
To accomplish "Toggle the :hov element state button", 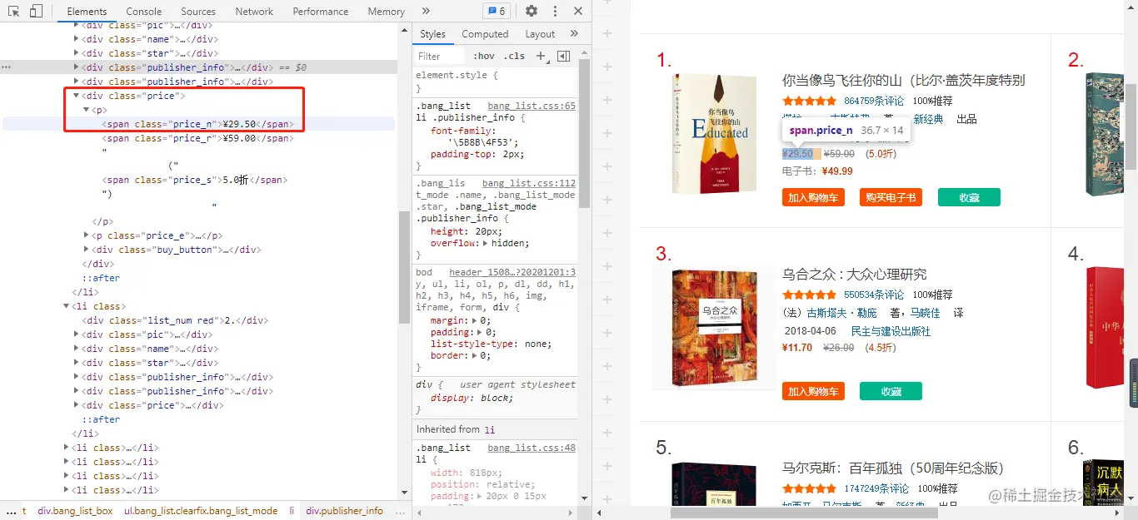I will pos(483,56).
